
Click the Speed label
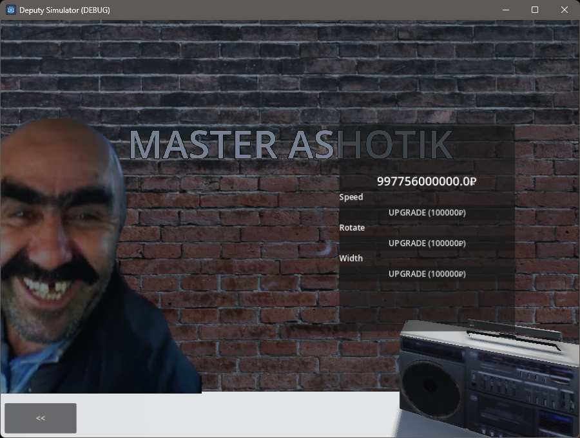(x=351, y=197)
